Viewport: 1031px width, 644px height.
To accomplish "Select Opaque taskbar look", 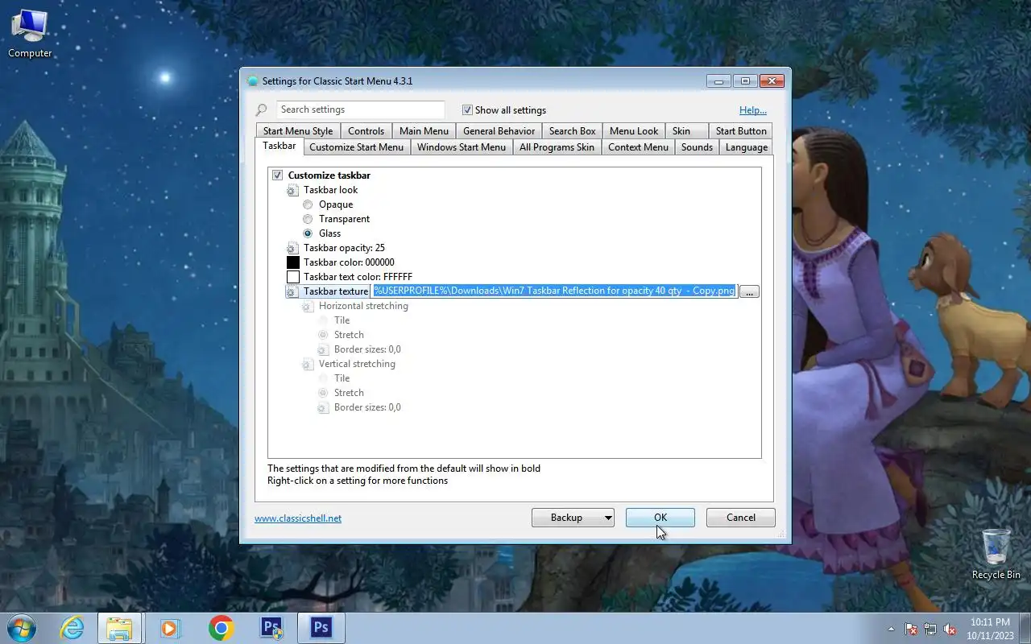I will point(308,204).
